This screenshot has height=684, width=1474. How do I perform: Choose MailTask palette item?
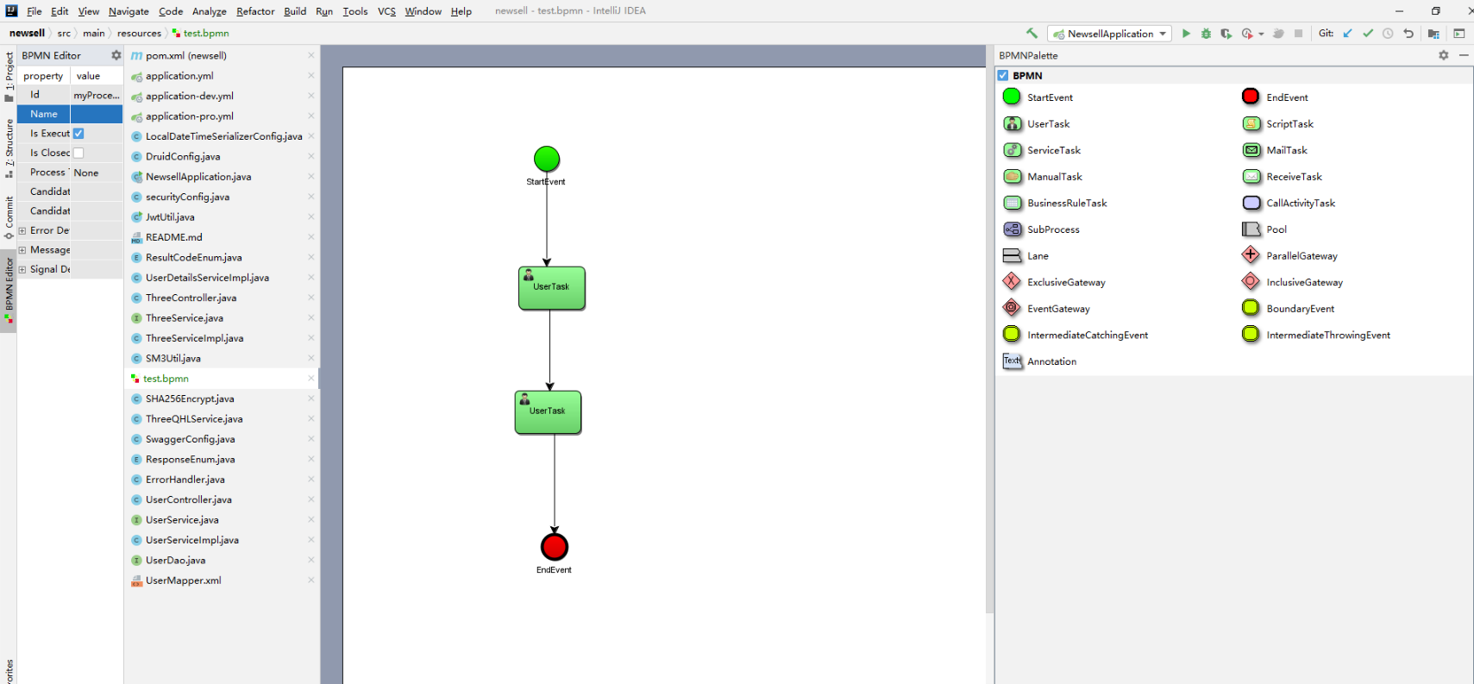[x=1275, y=150]
